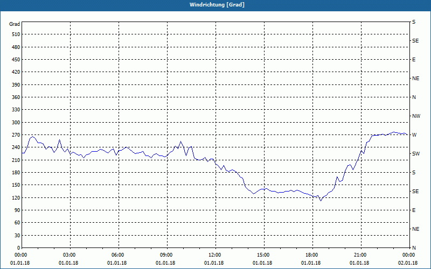Pick the 330 y-axis tick label

(x=16, y=110)
